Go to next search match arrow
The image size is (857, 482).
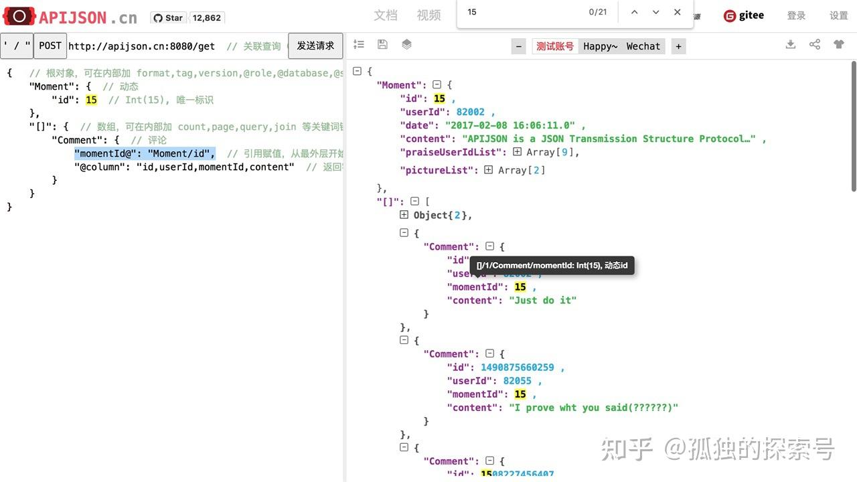coord(656,12)
